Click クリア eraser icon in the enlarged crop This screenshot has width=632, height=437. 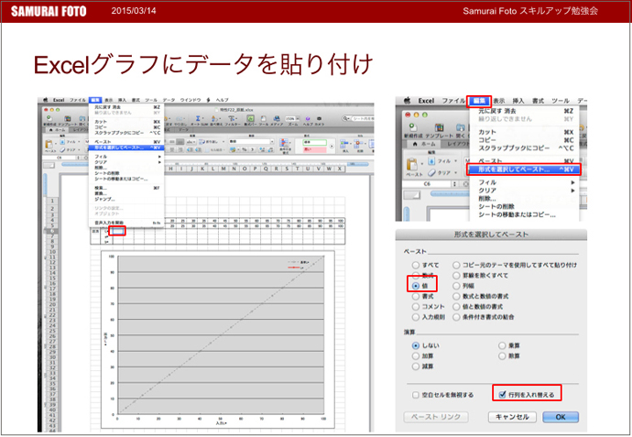click(431, 172)
